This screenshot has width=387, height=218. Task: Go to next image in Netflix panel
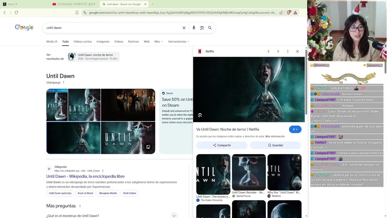click(278, 51)
